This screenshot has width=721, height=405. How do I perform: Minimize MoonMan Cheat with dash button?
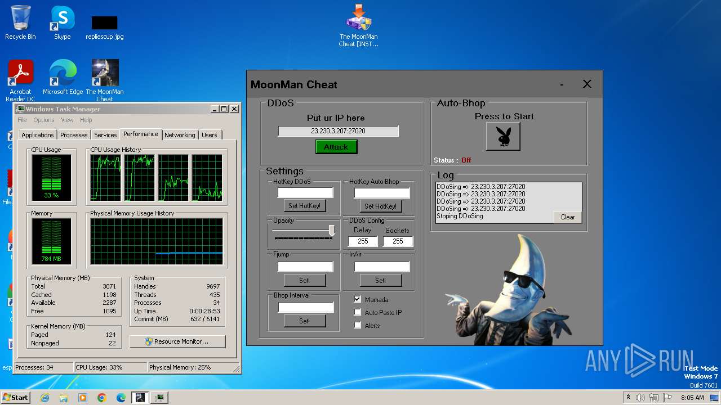coord(562,84)
